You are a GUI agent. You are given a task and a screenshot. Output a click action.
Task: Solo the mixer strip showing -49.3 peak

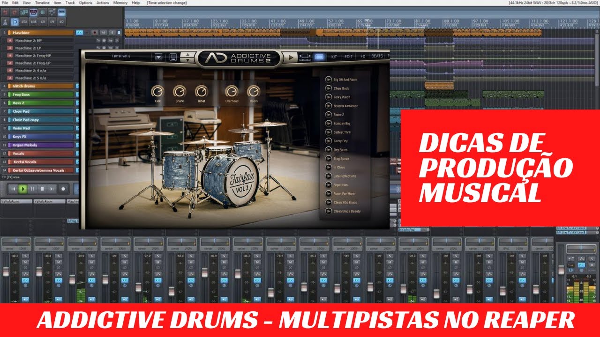tap(25, 256)
